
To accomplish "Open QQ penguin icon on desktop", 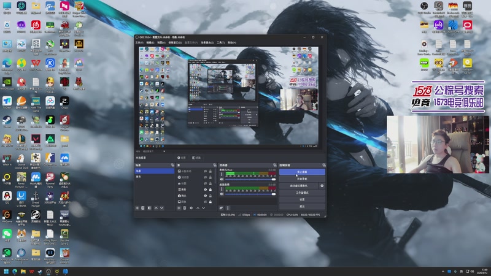I will point(7,197).
